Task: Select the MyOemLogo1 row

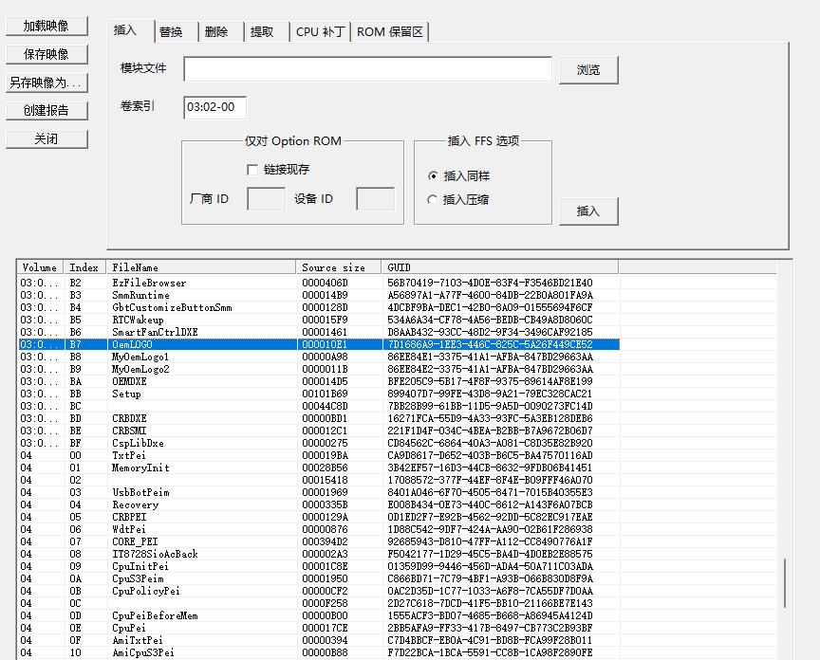Action: point(319,357)
